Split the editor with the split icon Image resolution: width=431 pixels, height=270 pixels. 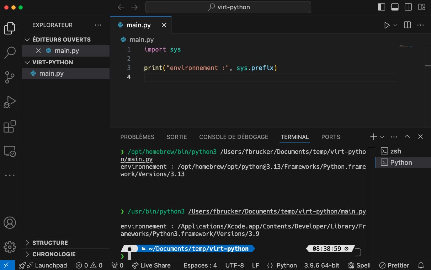point(407,25)
